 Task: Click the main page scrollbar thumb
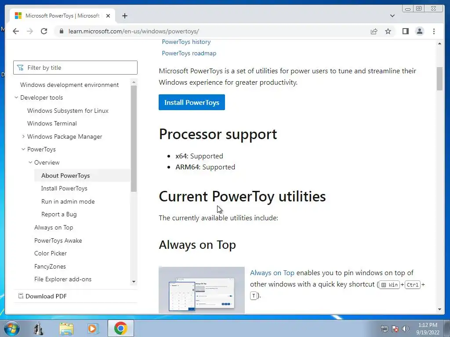(x=439, y=79)
